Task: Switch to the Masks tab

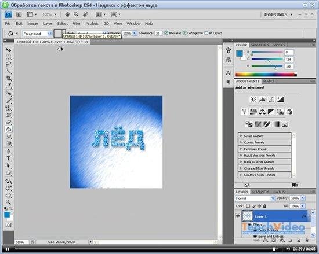Action: [x=269, y=81]
